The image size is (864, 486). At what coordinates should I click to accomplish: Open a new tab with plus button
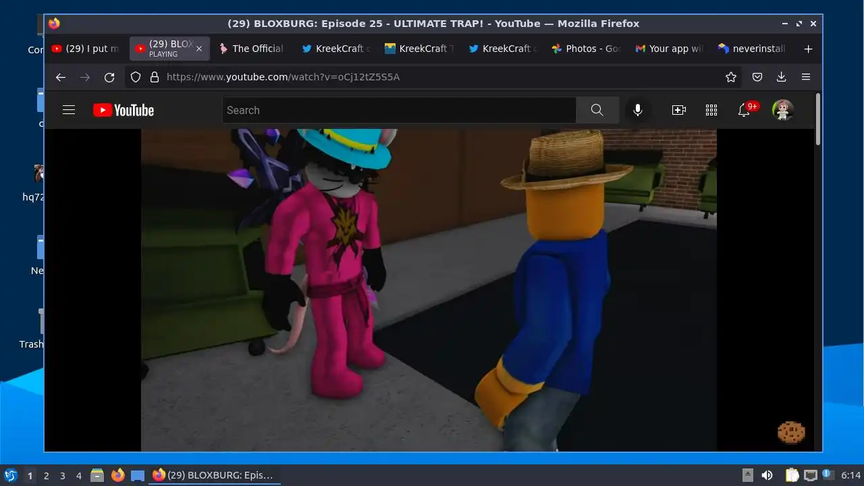tap(808, 49)
